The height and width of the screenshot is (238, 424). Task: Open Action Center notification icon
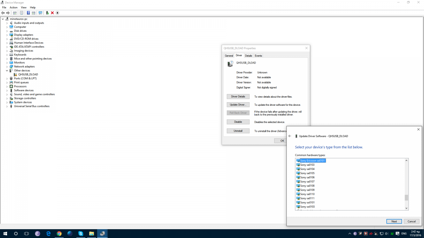click(x=397, y=234)
